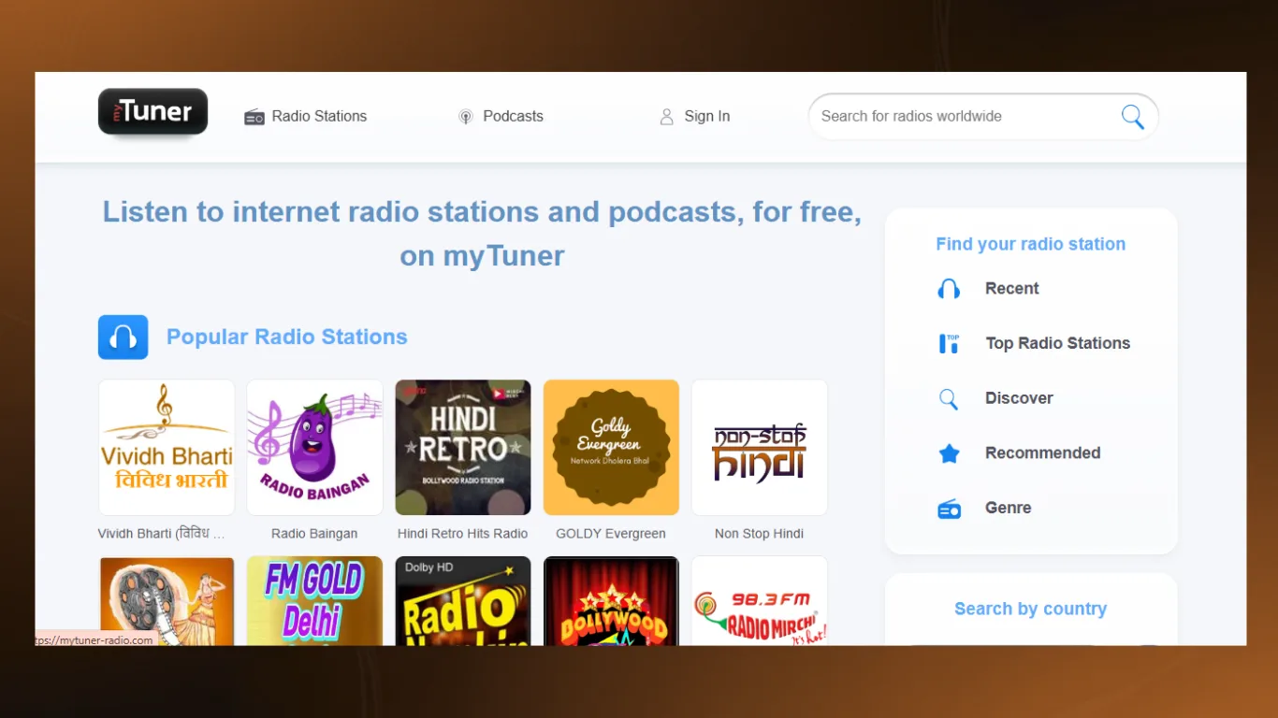Click the Top Radio Stations chart icon
The width and height of the screenshot is (1278, 718).
949,344
